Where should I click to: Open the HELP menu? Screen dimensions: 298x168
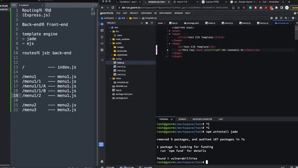[x=188, y=13]
